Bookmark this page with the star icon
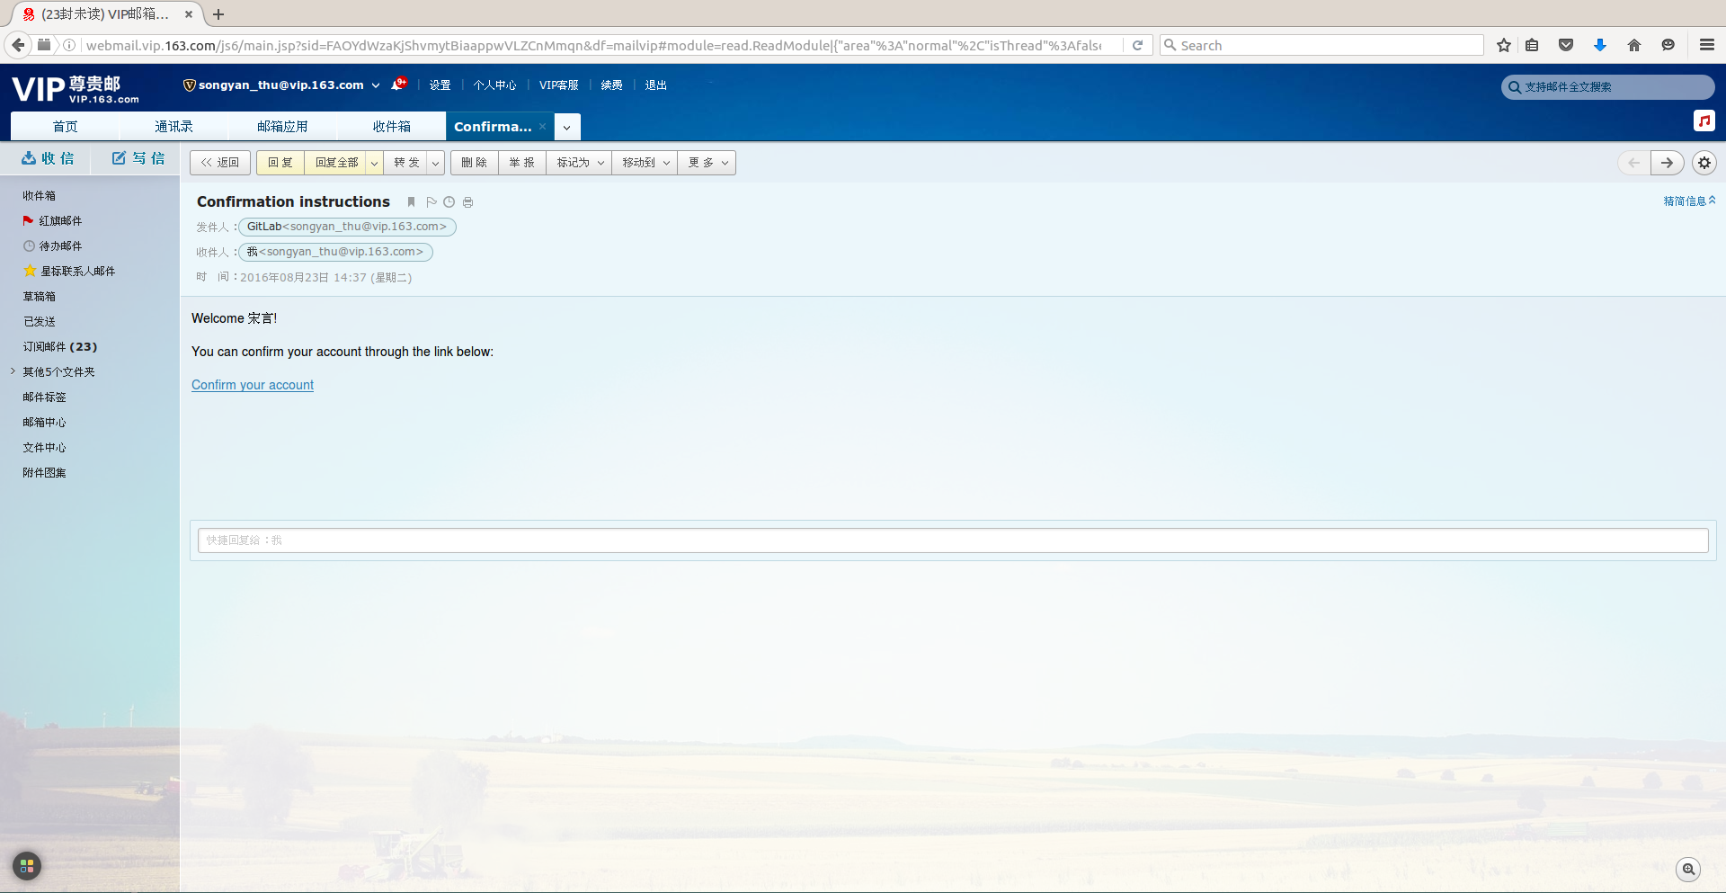Viewport: 1726px width, 893px height. coord(1503,45)
